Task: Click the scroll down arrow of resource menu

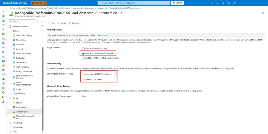Action: 43,132
